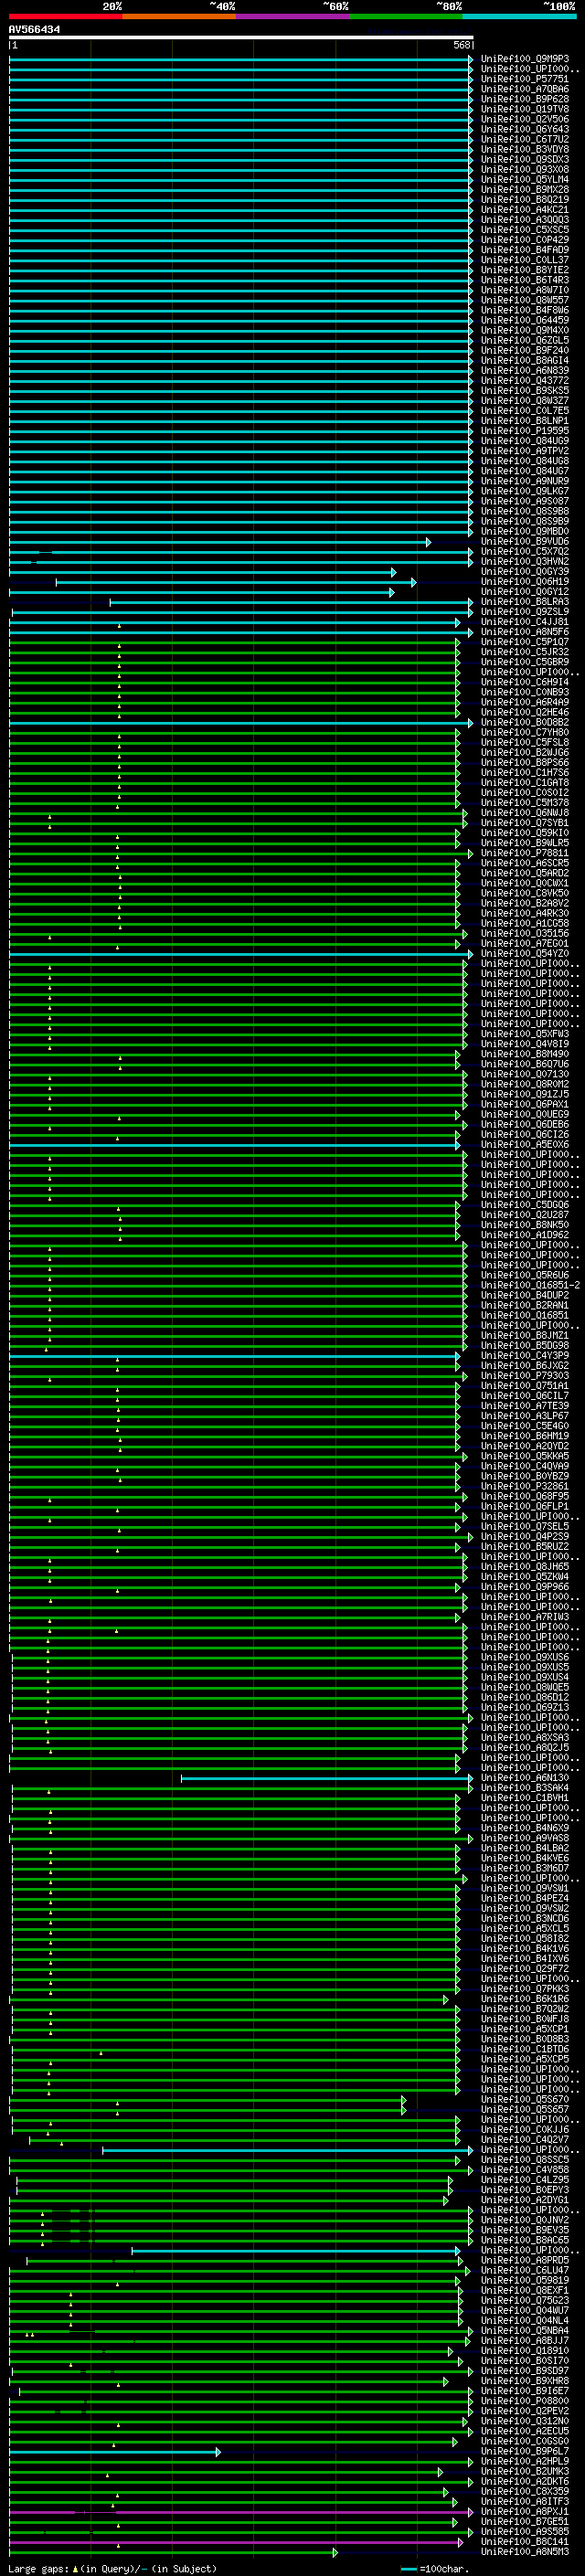The width and height of the screenshot is (585, 2576).
Task: Select hit label UniRef100_Q43772
Action: tap(525, 381)
